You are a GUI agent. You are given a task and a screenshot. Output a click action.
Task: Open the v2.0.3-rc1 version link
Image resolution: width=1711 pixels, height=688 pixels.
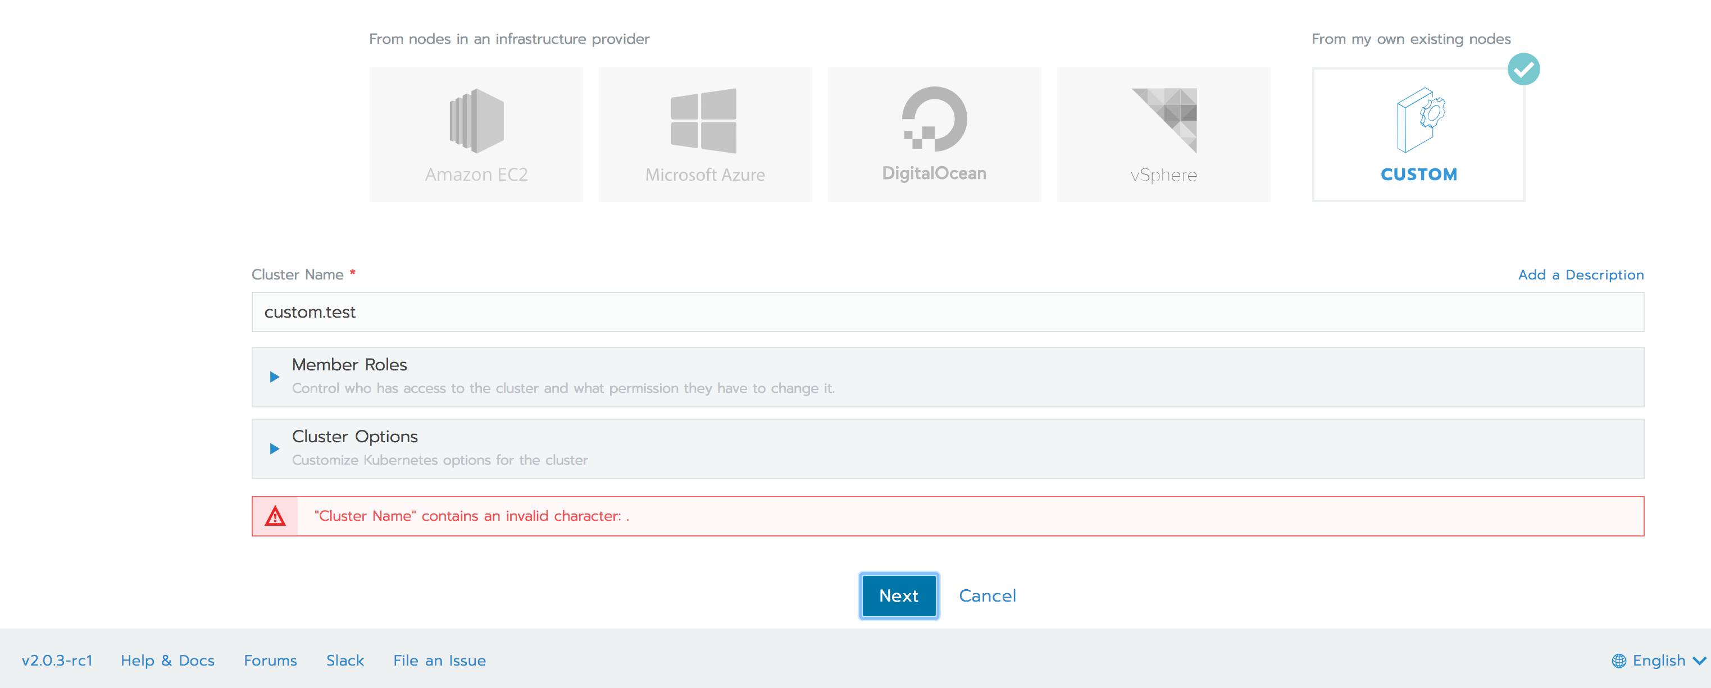57,661
